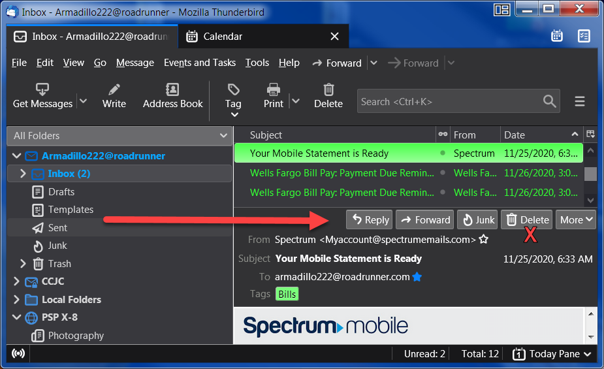Screen dimensions: 604x369
Task: Expand the Trash folder arrow
Action: 23,263
